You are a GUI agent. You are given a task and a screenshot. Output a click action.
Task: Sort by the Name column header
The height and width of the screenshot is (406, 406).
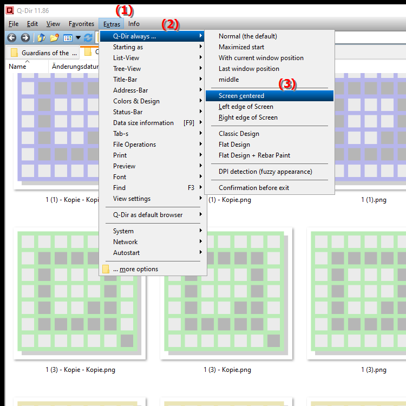pos(18,67)
